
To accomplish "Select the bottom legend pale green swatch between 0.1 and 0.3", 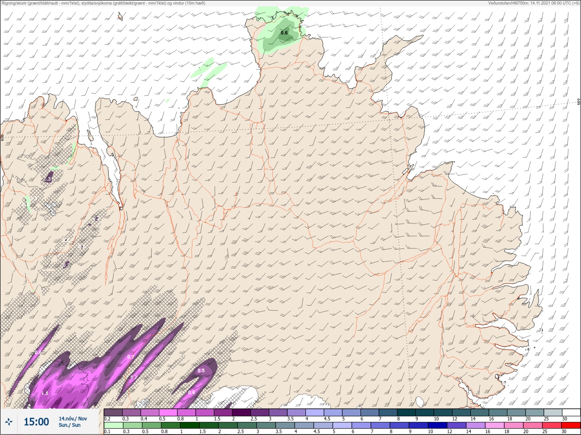I will pos(113,425).
